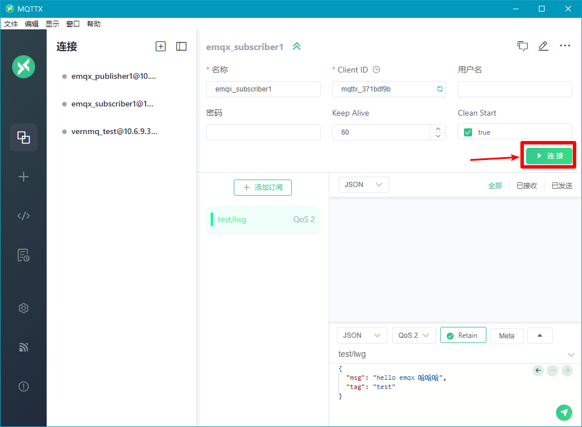582x427 pixels.
Task: Click the JSON payload editor text
Action: [393, 383]
